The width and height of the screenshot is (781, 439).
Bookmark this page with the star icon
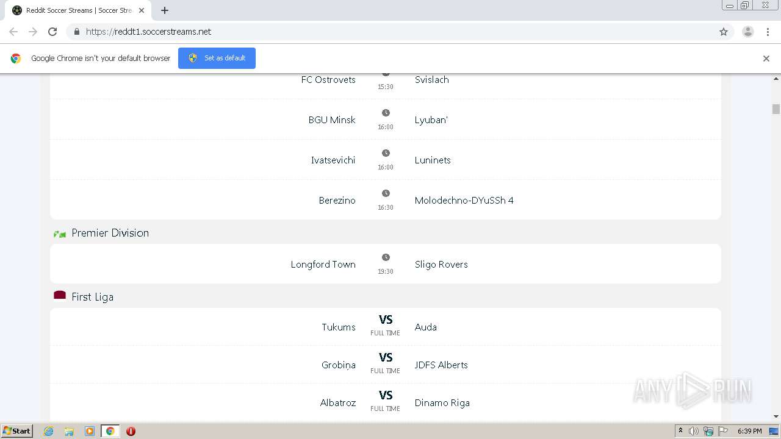click(x=724, y=32)
